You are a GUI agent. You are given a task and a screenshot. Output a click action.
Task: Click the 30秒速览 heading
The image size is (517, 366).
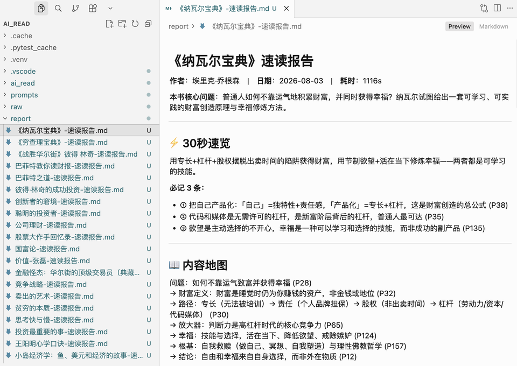point(206,143)
